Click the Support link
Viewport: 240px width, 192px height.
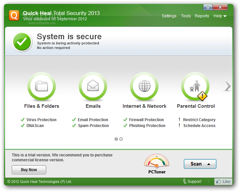(194, 182)
